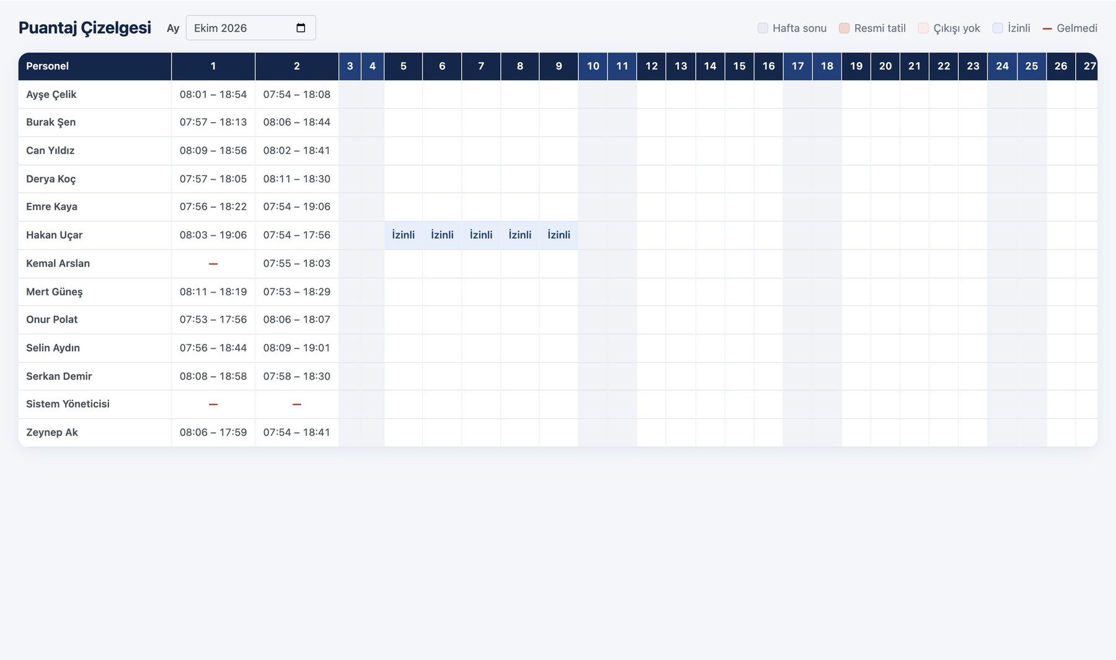
Task: Click Sistem Yöneticisi's absent mark on day 2
Action: [297, 404]
